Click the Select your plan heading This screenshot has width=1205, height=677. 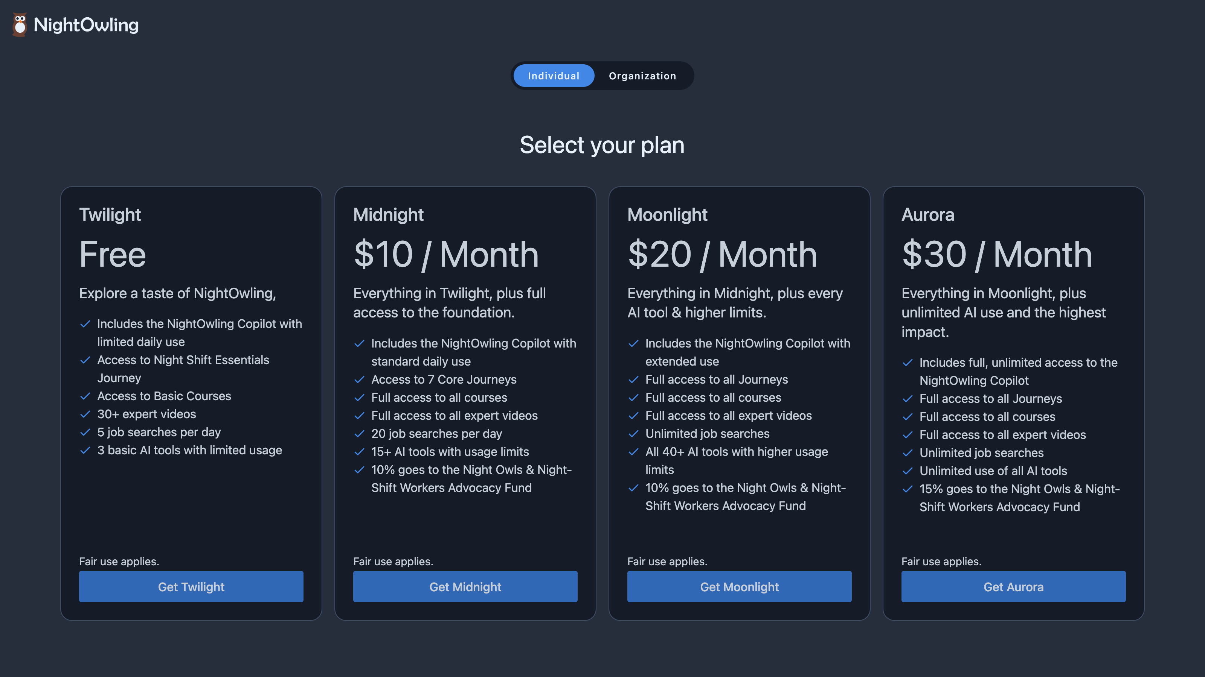602,145
